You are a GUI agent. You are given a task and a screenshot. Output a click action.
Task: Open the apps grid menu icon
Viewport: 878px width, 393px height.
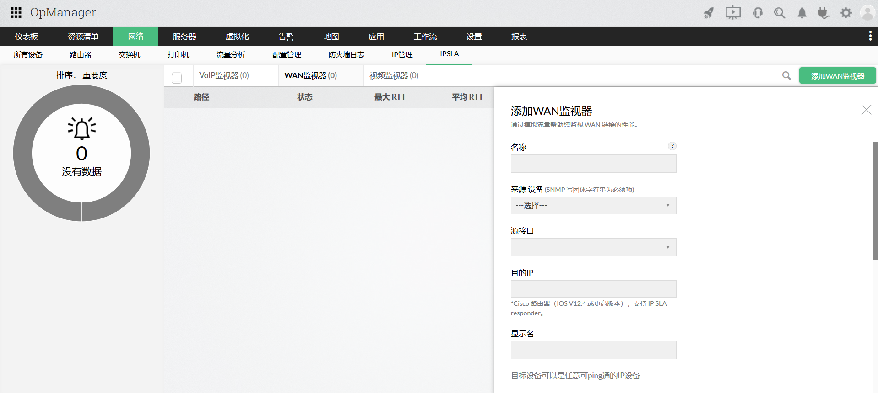[x=16, y=12]
